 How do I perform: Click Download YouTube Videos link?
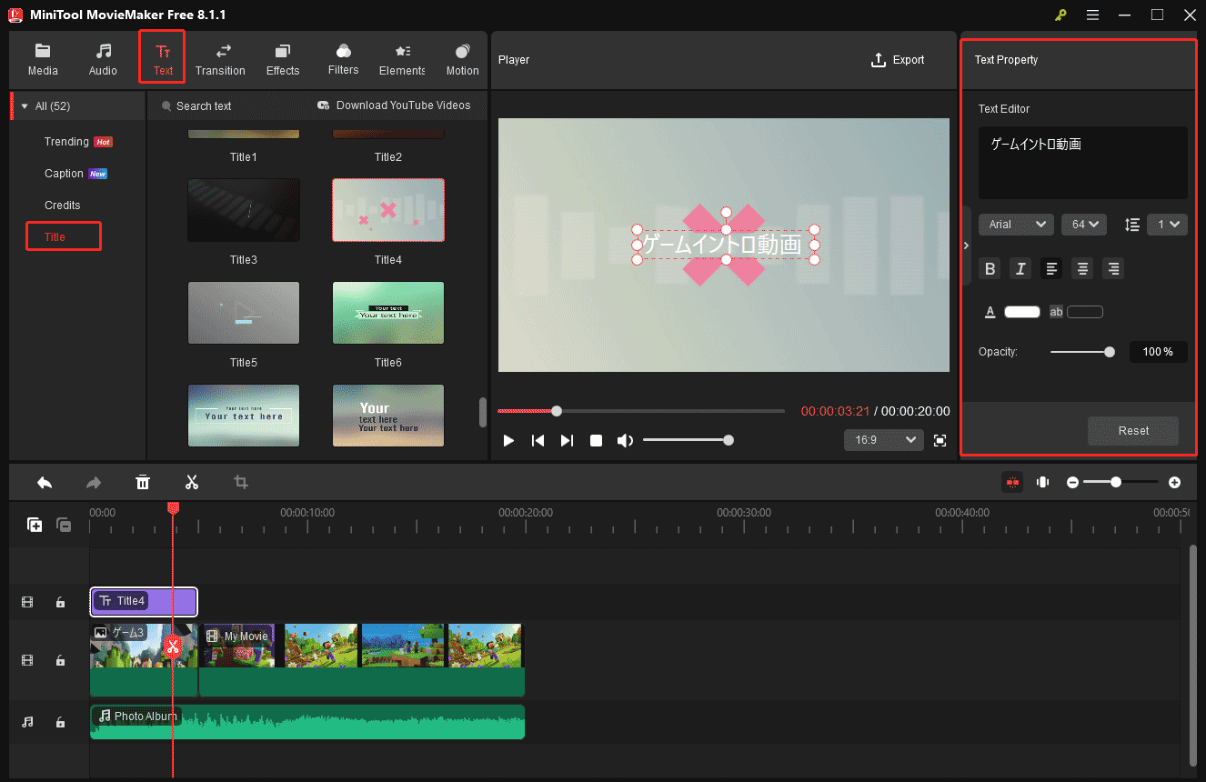point(394,105)
